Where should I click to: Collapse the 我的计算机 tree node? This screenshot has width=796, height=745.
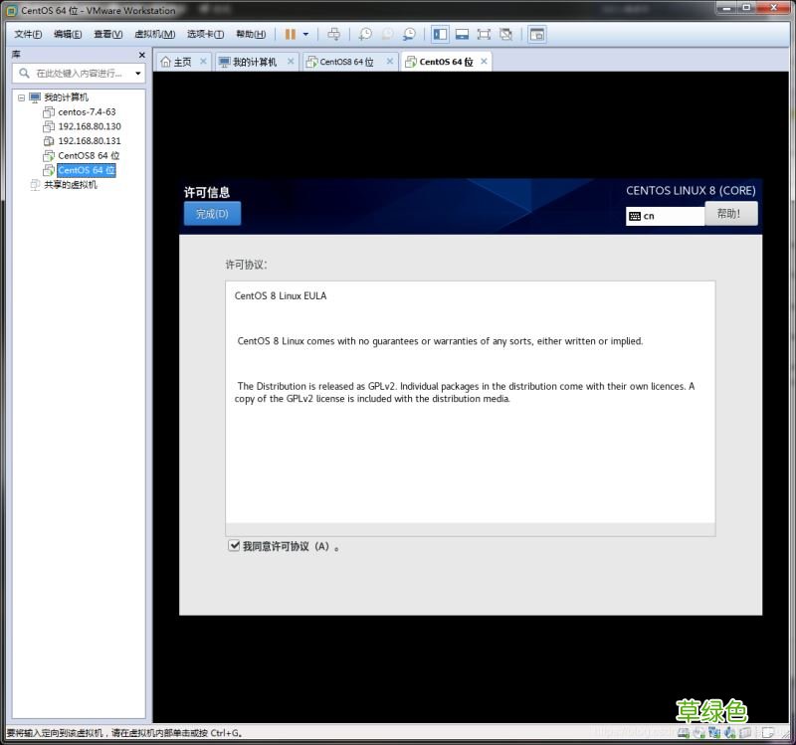[22, 97]
